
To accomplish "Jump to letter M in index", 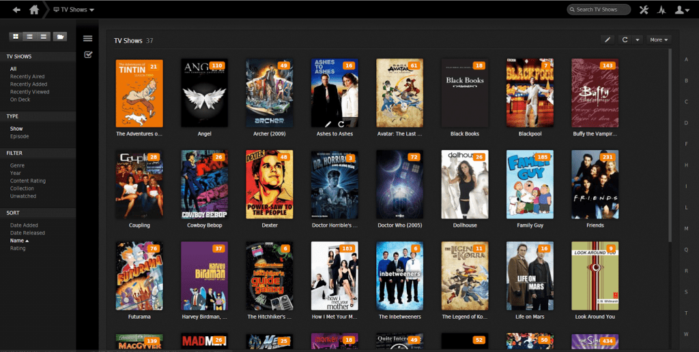I will click(x=687, y=229).
